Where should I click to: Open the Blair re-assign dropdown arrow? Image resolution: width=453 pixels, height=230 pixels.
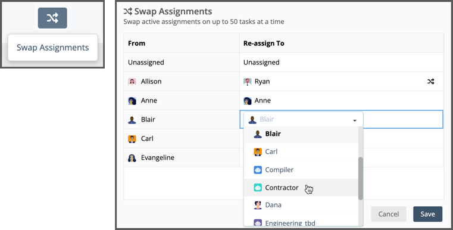(x=355, y=120)
